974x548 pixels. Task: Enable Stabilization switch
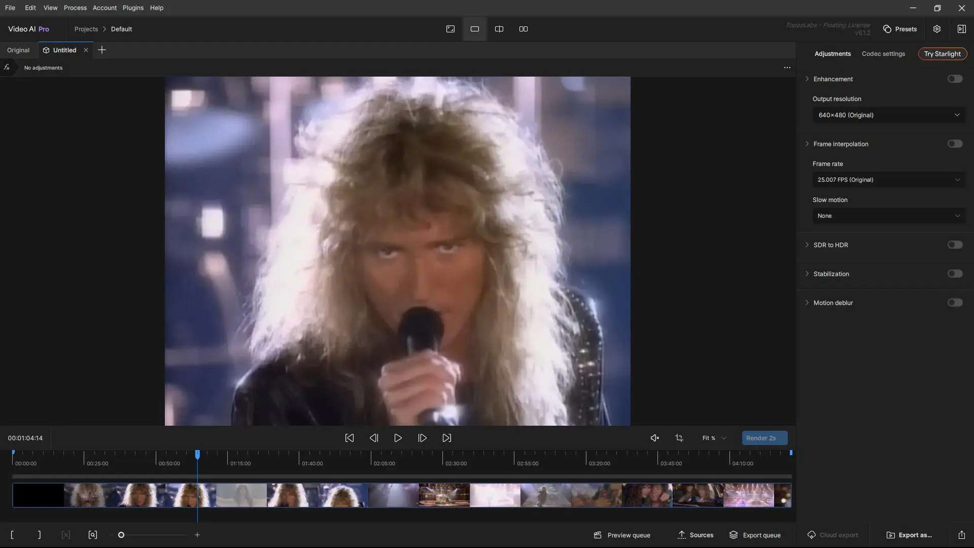click(x=955, y=274)
